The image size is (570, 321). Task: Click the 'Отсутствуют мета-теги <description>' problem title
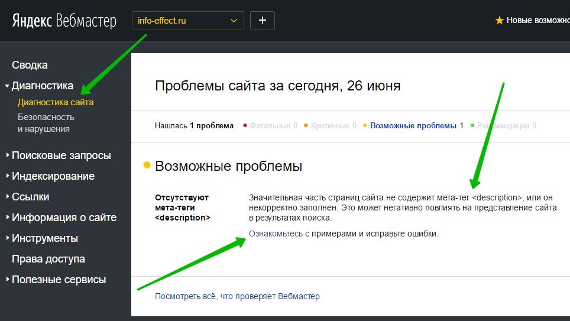click(x=183, y=207)
